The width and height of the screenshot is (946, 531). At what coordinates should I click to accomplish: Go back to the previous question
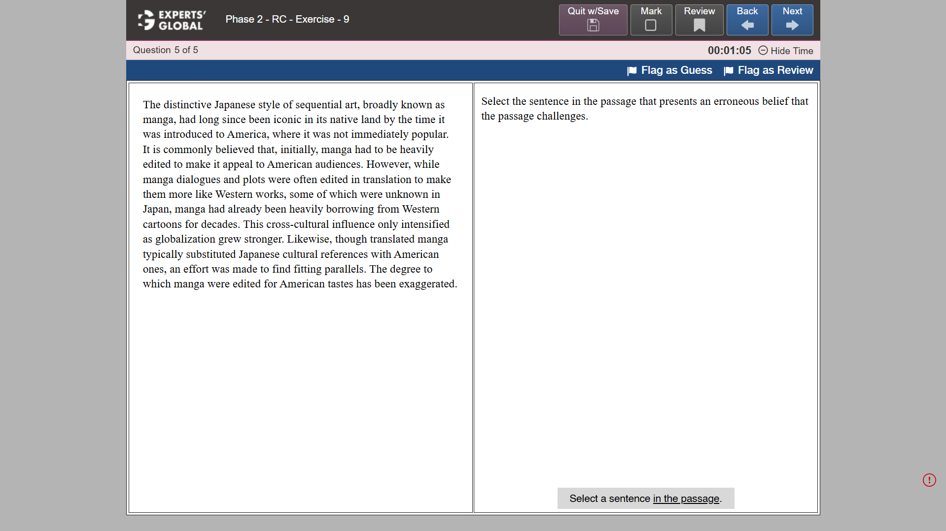click(747, 20)
